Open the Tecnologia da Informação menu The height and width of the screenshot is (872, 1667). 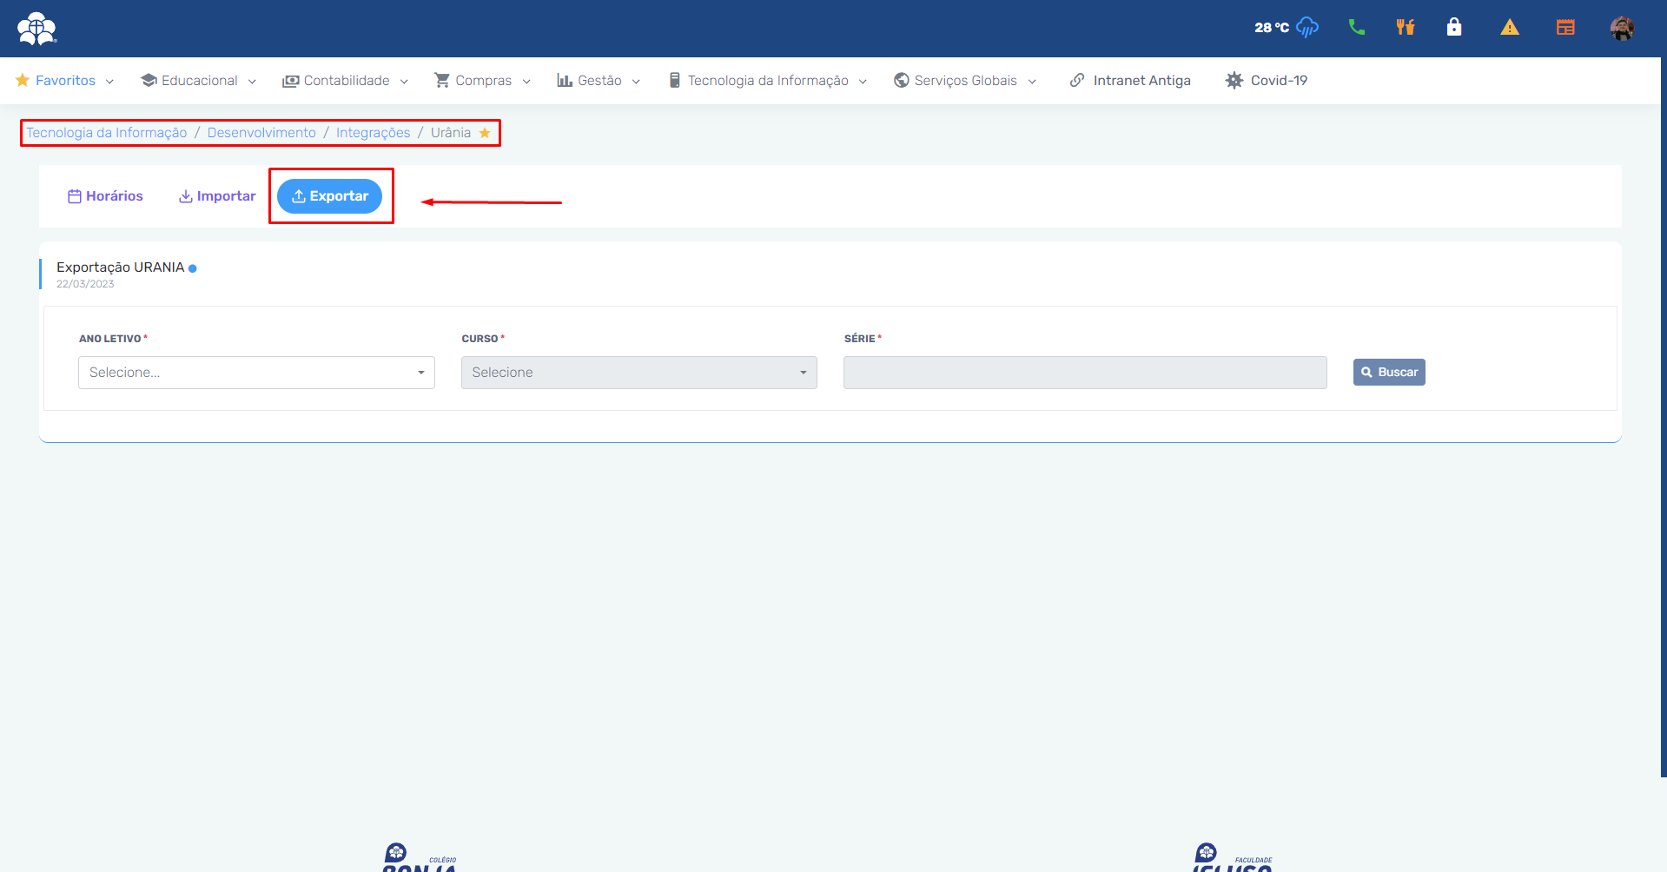click(767, 81)
